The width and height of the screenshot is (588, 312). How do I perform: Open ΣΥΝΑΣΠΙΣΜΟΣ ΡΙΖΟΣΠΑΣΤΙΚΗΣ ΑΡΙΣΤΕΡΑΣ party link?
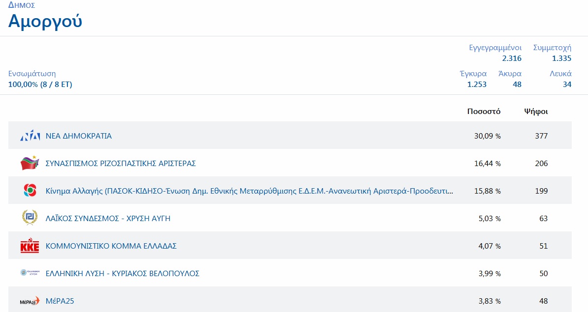pos(120,164)
